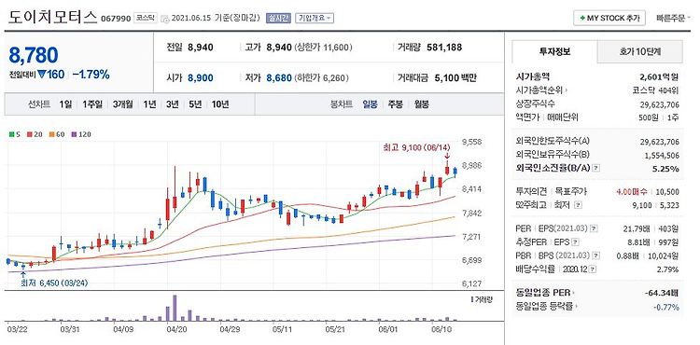This screenshot has height=345, width=700.
Task: Toggle the 5-day moving average legend
Action: coord(14,133)
